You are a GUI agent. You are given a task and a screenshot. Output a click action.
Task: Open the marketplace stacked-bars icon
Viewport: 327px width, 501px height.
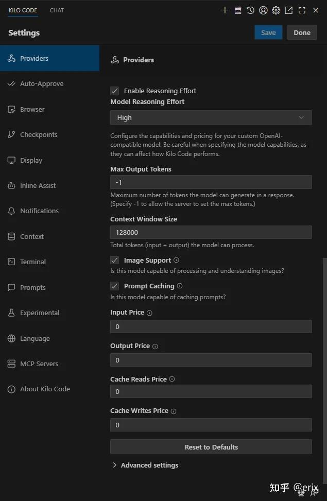coord(237,10)
